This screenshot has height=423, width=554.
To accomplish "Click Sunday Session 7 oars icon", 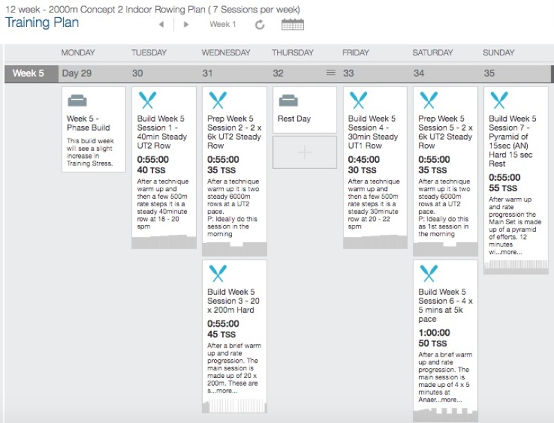I will coord(499,101).
